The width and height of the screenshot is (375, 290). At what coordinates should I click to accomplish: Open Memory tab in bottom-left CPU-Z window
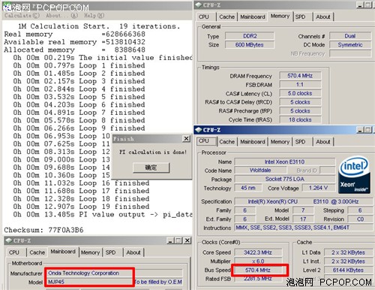click(x=90, y=252)
